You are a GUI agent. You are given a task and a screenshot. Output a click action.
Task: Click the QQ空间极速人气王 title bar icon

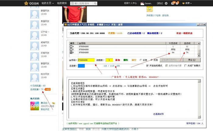(x=66, y=25)
